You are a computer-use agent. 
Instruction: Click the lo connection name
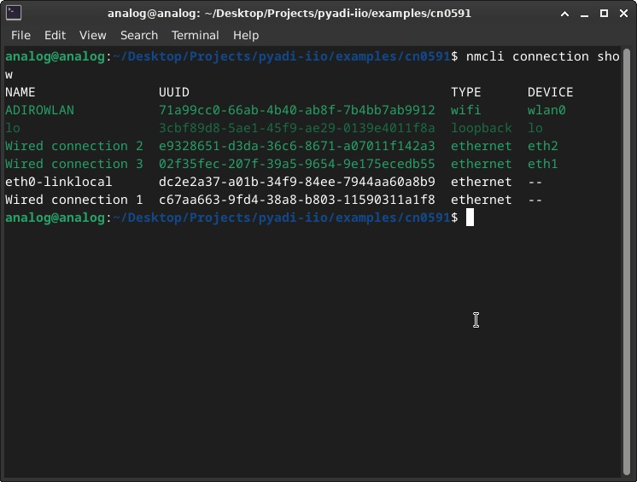[x=13, y=128]
